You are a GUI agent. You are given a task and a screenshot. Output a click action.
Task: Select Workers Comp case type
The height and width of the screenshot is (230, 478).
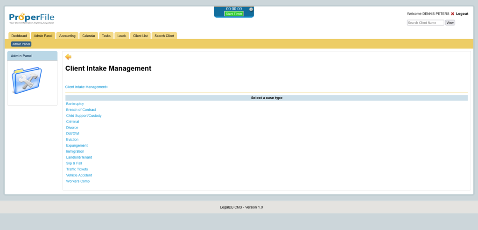tap(78, 181)
